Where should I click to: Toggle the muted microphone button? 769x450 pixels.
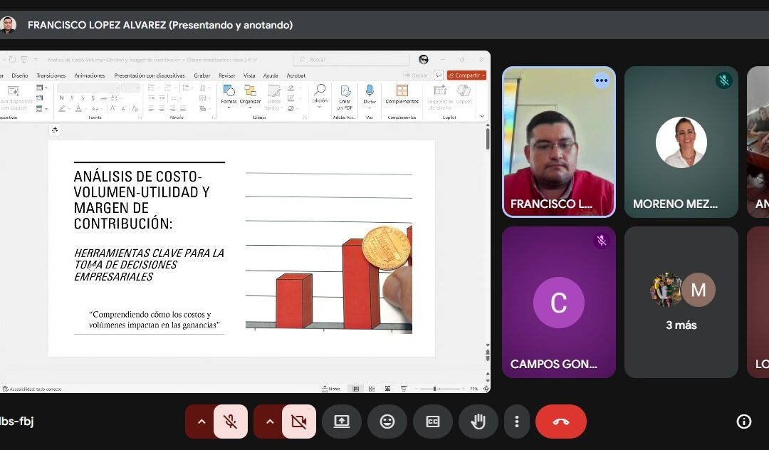[231, 422]
